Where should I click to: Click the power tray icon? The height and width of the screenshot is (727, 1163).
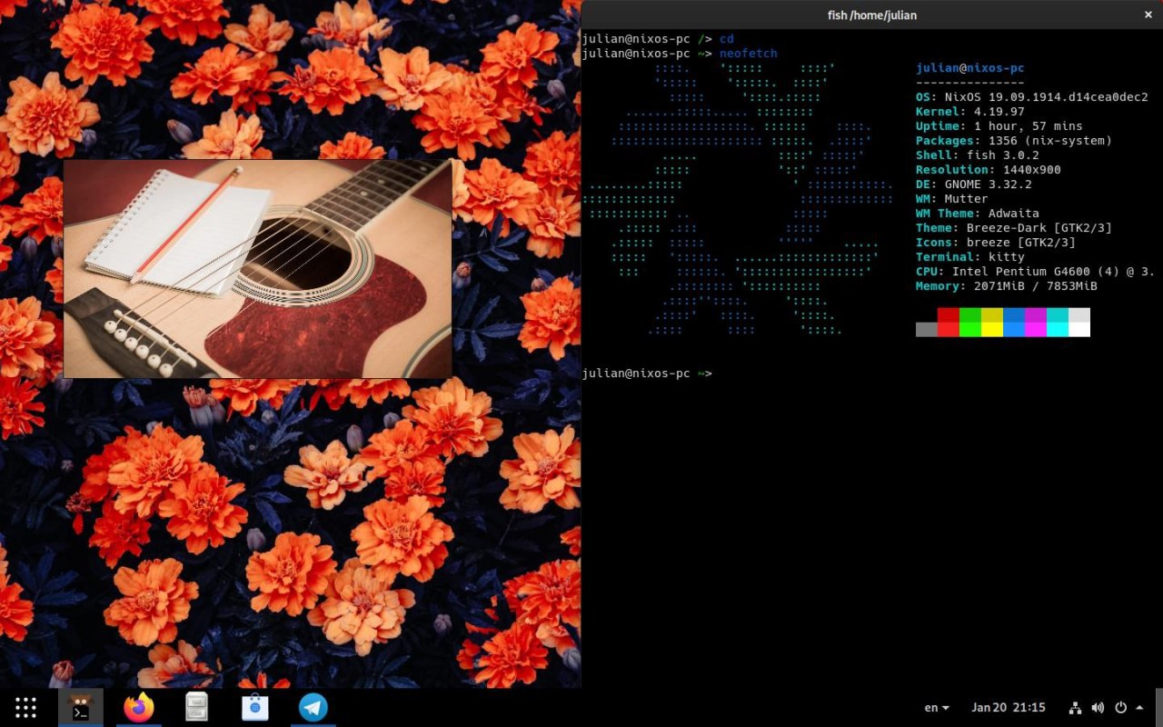[x=1120, y=707]
